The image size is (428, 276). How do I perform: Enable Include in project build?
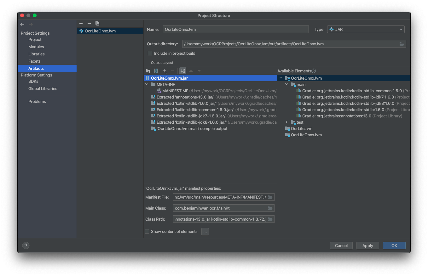point(150,53)
